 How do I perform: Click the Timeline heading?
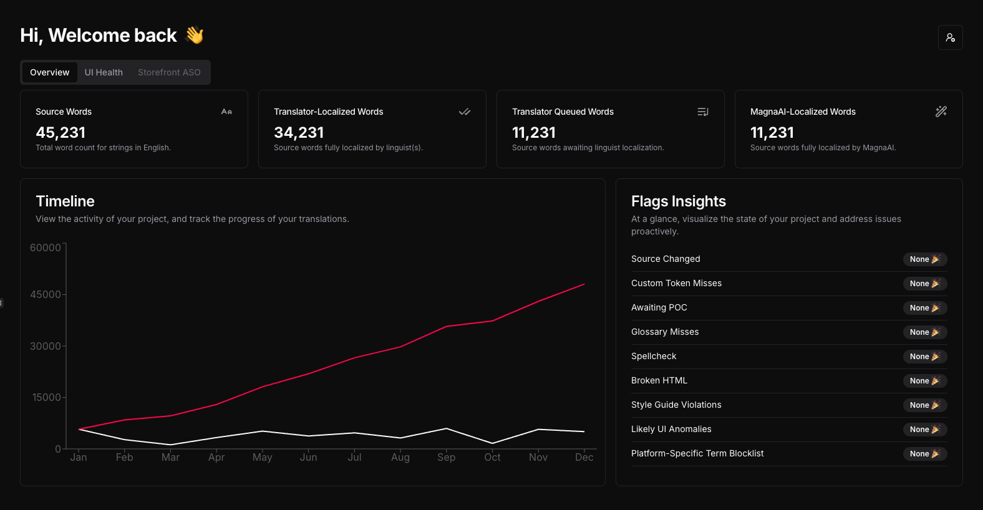point(65,201)
